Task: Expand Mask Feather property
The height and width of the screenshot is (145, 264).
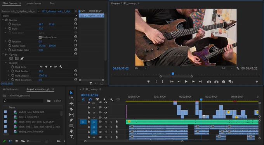Action: tap(8, 71)
